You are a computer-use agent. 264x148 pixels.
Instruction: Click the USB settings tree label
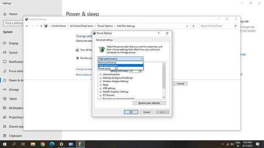tap(109, 88)
